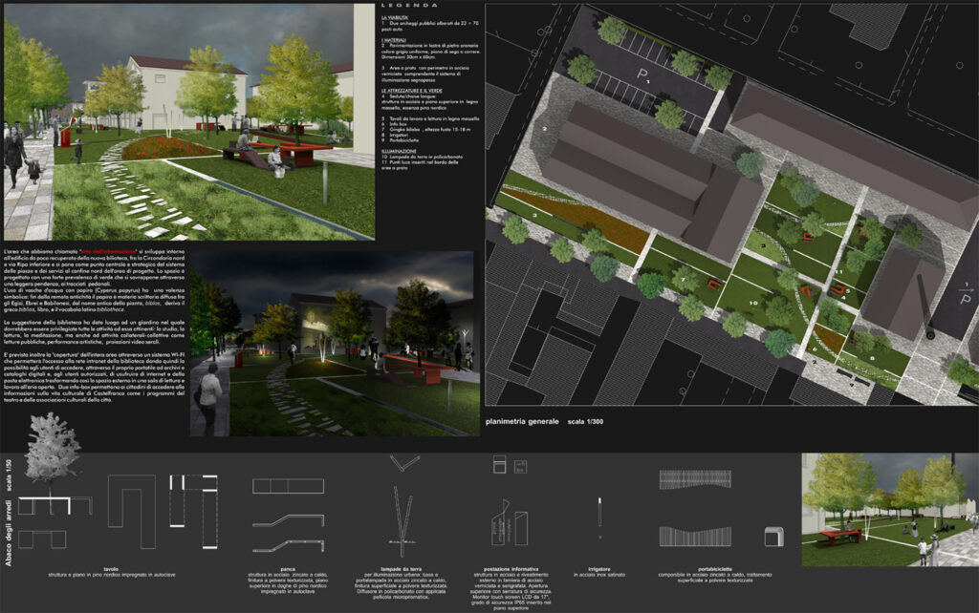Click the "planimetria generale" caption
Screen dimensions: 979x613
click(522, 421)
